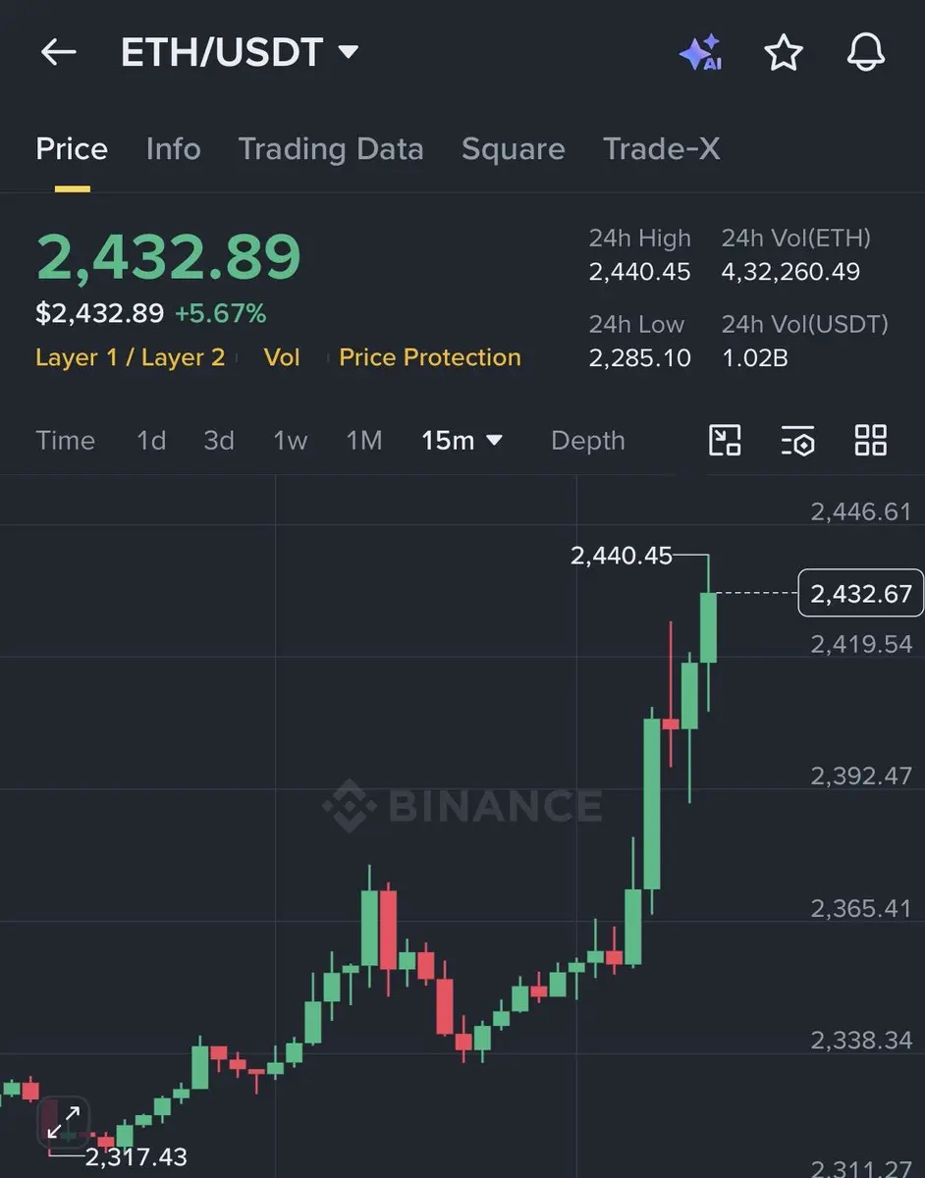Open chart indicator settings icon

pos(797,441)
